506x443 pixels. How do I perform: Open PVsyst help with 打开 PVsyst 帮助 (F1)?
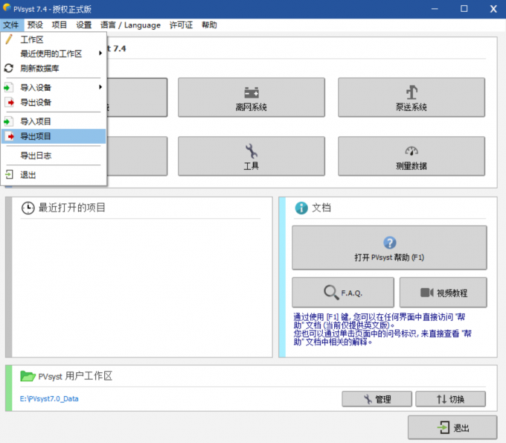click(389, 248)
